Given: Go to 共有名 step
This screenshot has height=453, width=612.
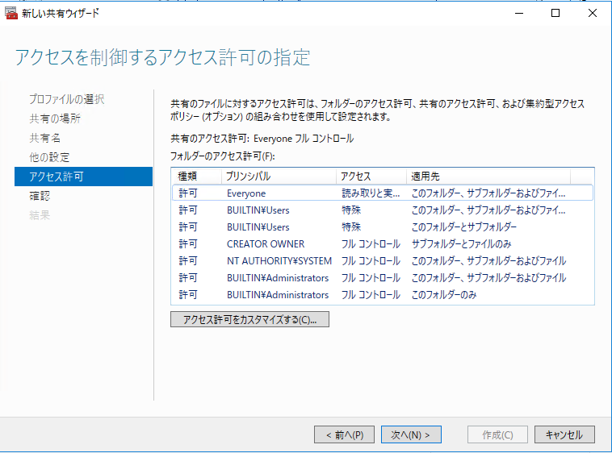Looking at the screenshot, I should pos(45,138).
